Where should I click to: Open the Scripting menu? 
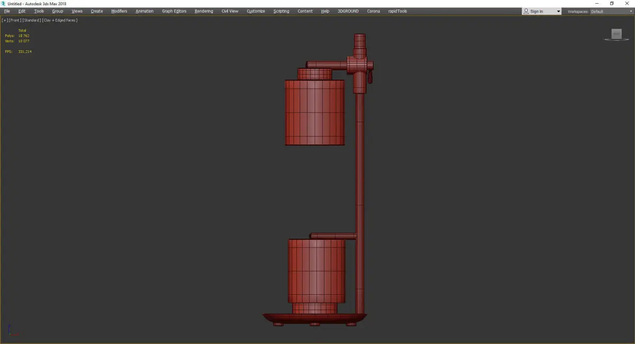[282, 11]
